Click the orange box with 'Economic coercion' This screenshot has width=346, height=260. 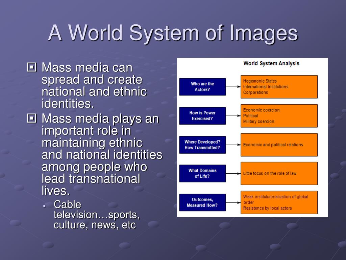pos(279,116)
